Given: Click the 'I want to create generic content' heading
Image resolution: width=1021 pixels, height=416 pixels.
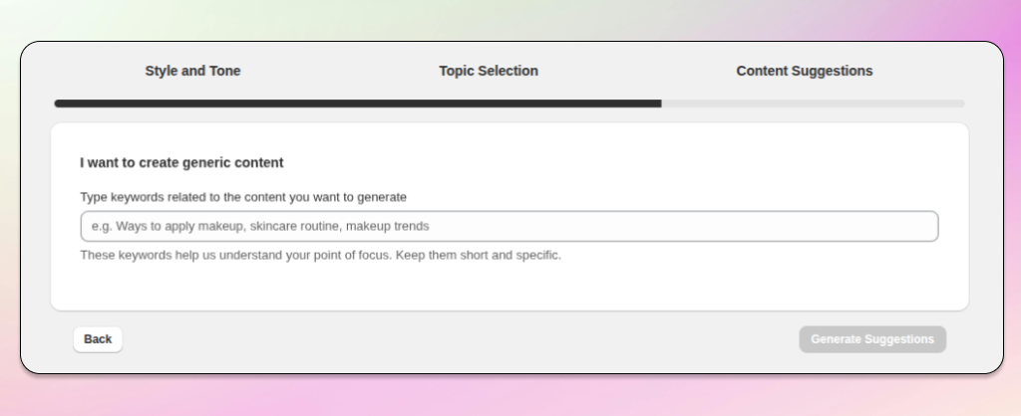Looking at the screenshot, I should (181, 162).
